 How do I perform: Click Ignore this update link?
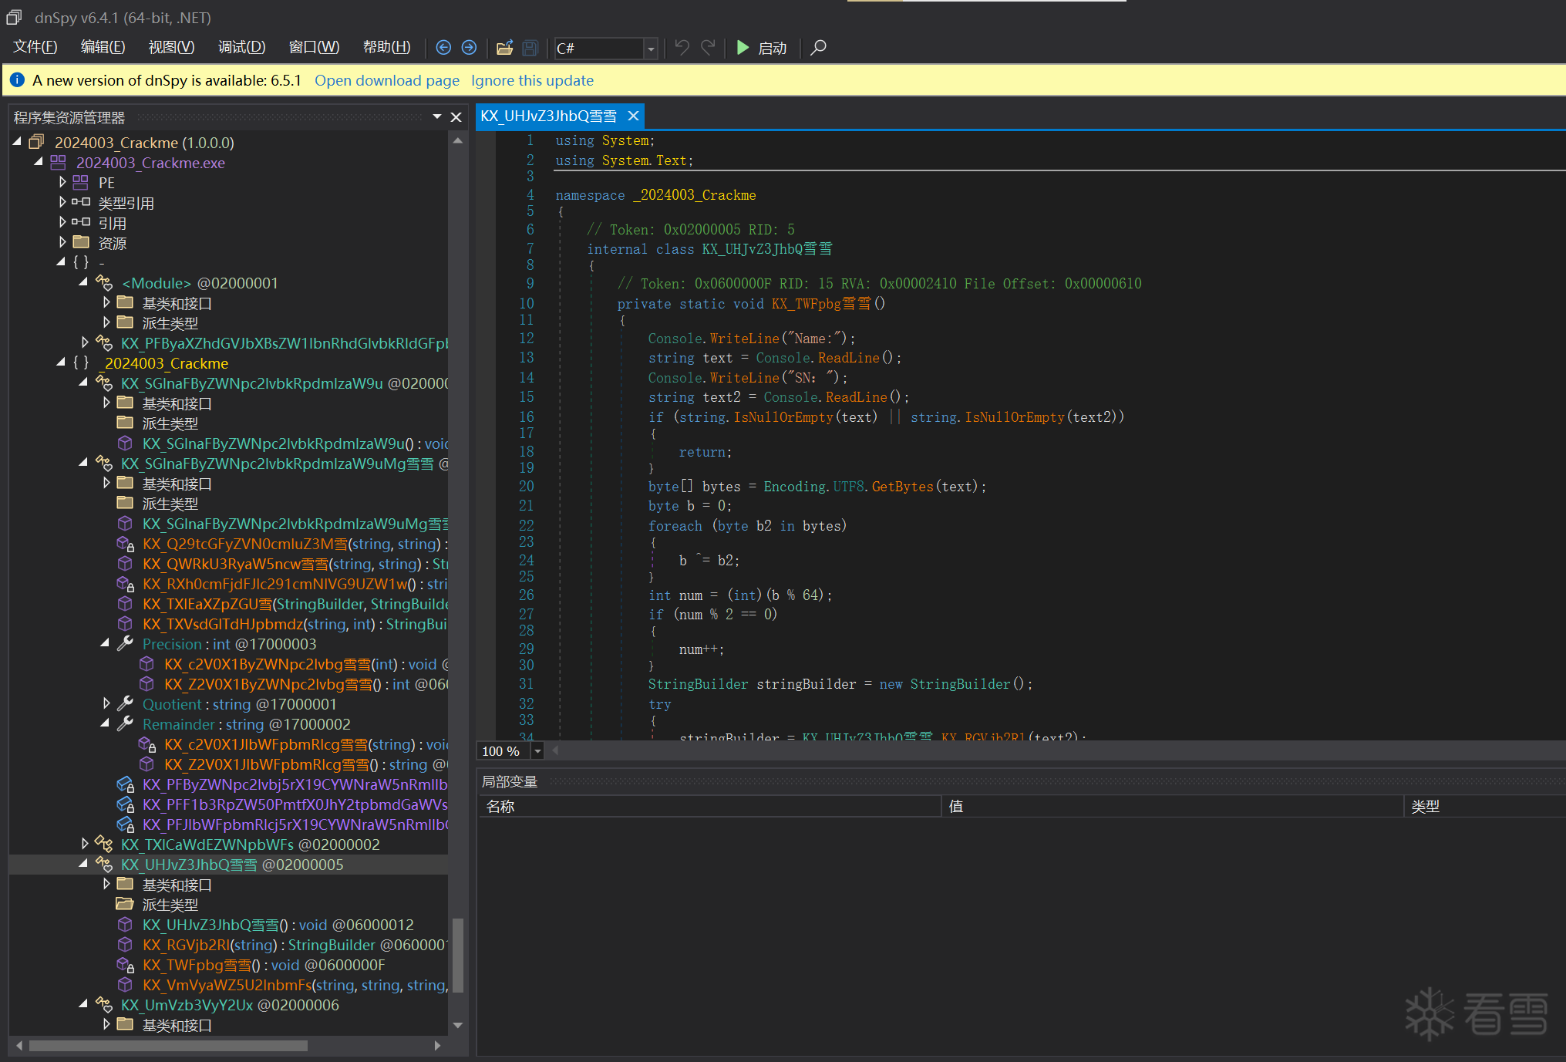(532, 81)
